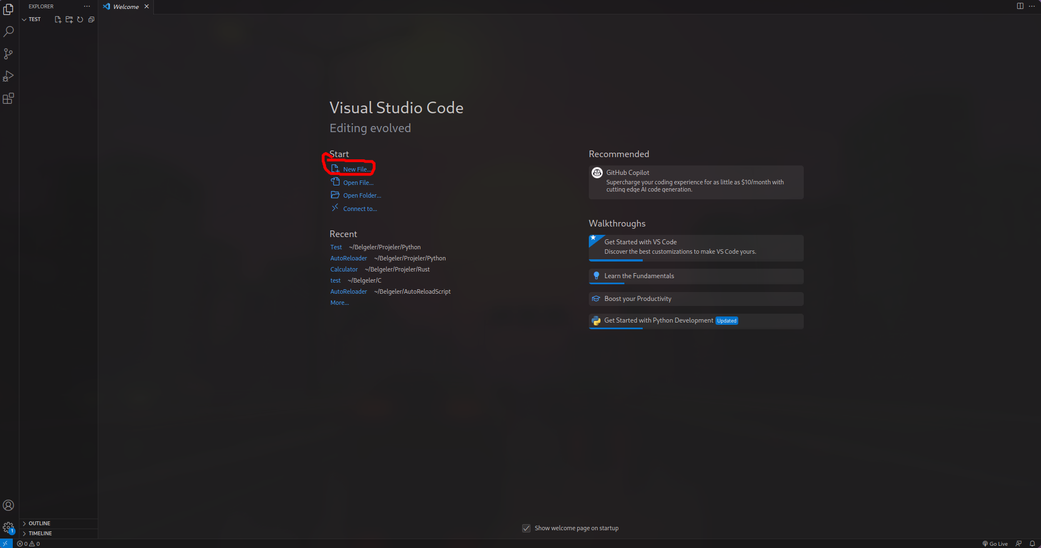
Task: Open recent test folder in Belgeler/C
Action: click(x=336, y=280)
